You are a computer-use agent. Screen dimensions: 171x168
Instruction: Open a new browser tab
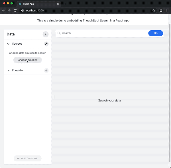(x=65, y=4)
